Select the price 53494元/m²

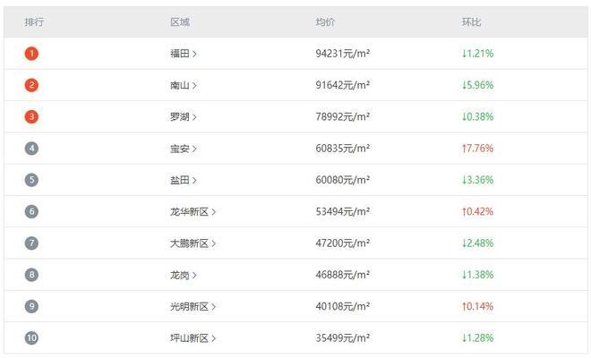(343, 212)
